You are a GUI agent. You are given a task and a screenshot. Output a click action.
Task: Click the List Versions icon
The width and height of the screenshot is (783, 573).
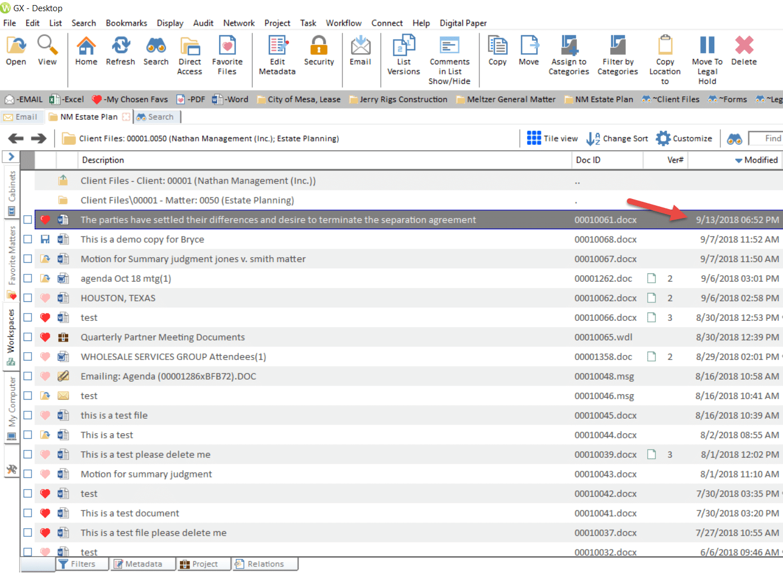point(404,55)
